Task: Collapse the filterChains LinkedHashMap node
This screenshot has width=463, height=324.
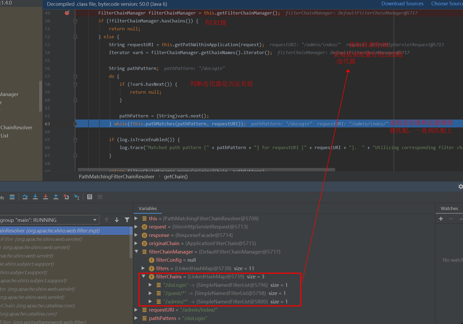Action: pos(143,277)
